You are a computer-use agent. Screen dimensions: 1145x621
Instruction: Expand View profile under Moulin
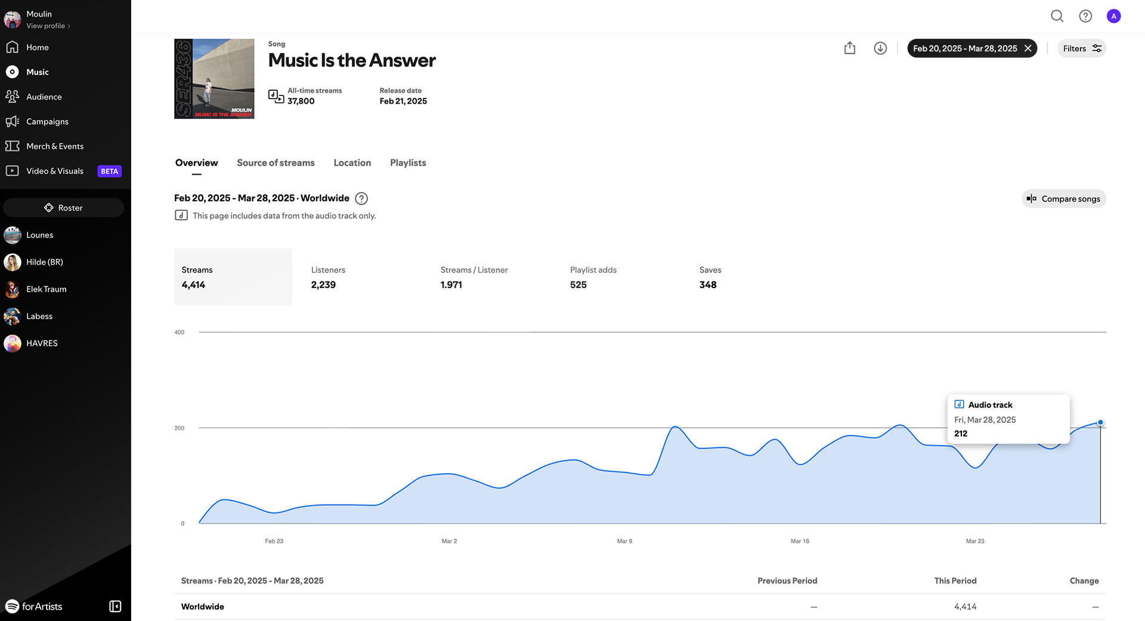pos(48,26)
